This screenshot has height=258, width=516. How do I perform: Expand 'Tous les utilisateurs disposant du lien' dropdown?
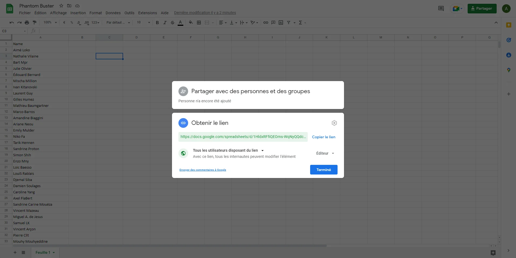pos(228,150)
